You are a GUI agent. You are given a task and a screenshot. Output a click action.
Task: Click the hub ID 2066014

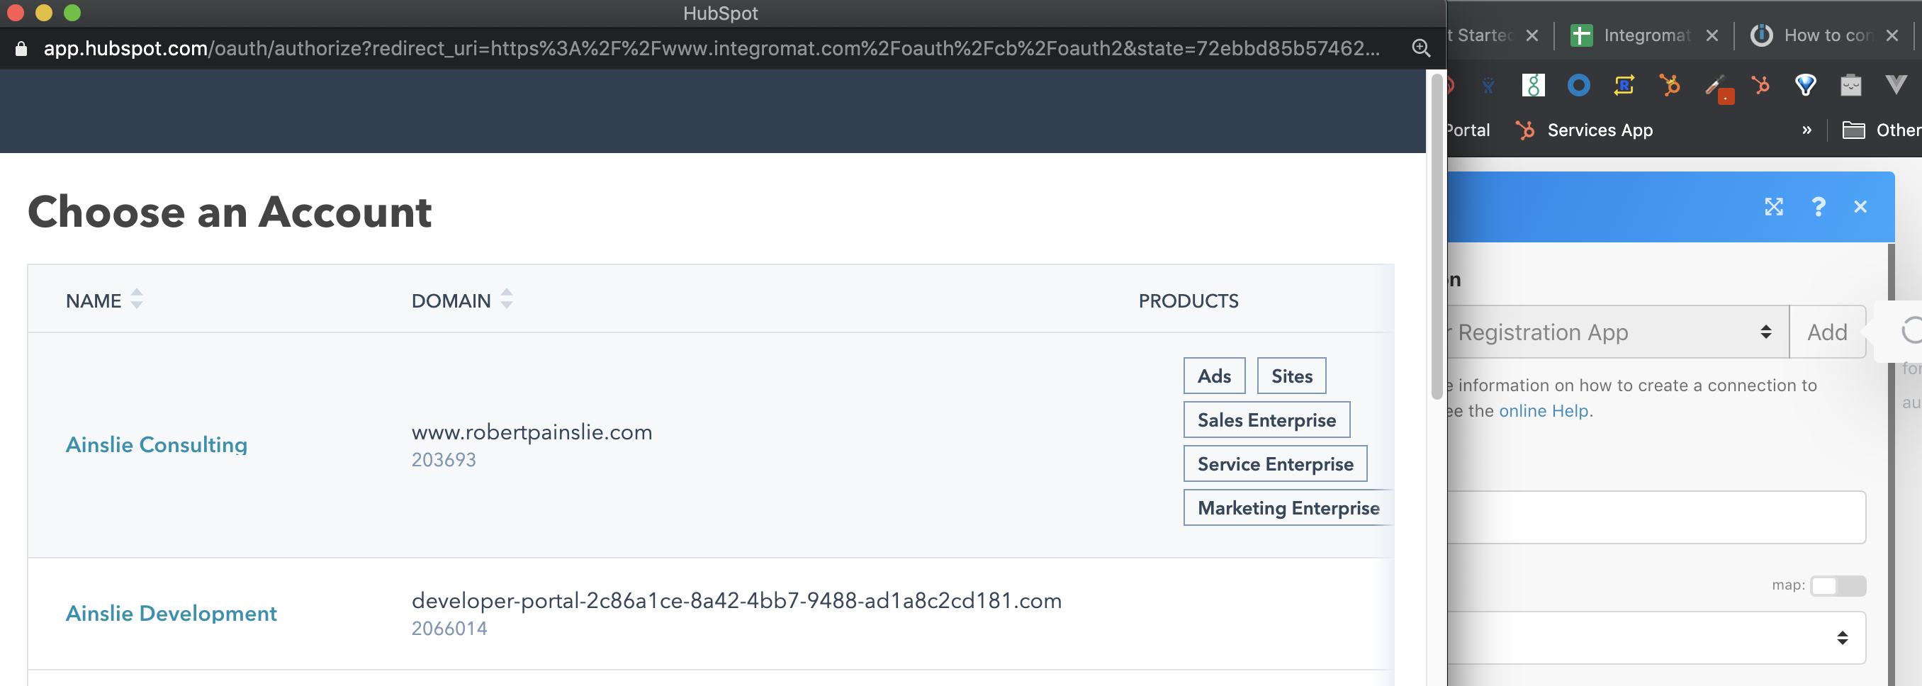click(x=449, y=629)
